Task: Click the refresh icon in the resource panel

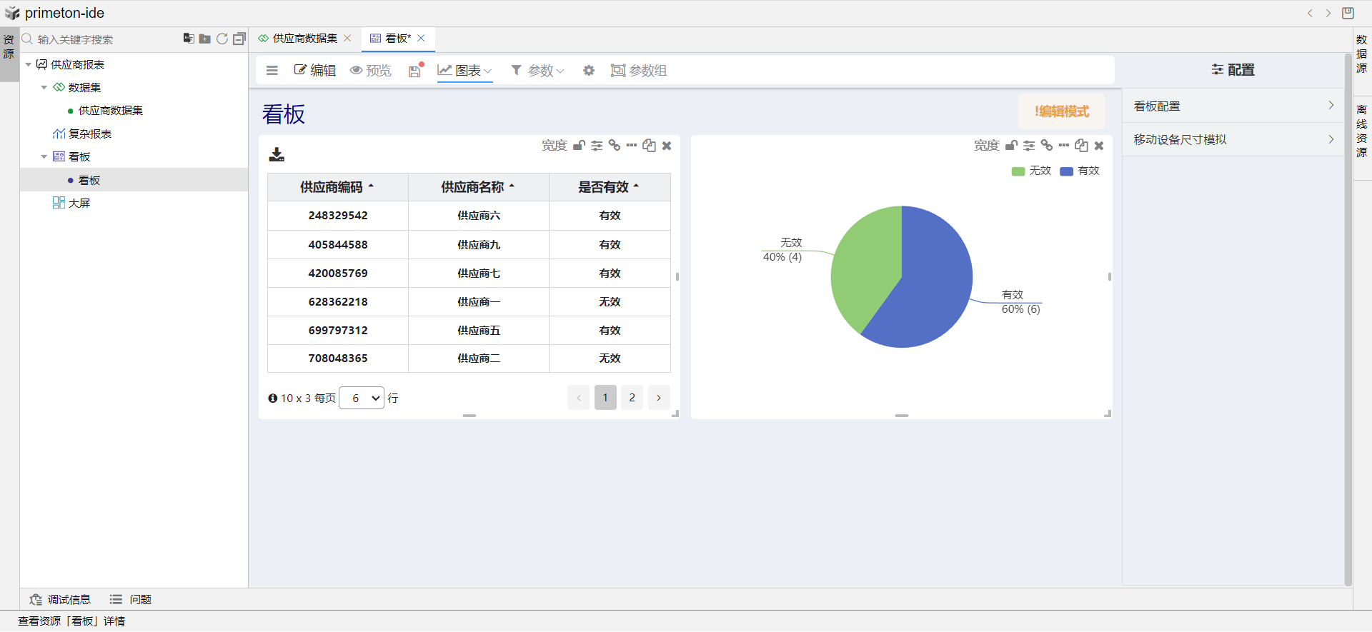Action: (222, 39)
